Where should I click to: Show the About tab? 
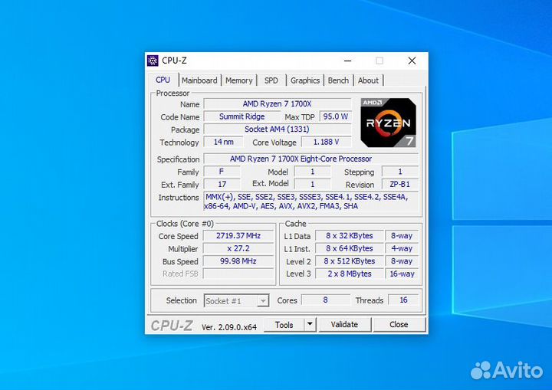(368, 80)
